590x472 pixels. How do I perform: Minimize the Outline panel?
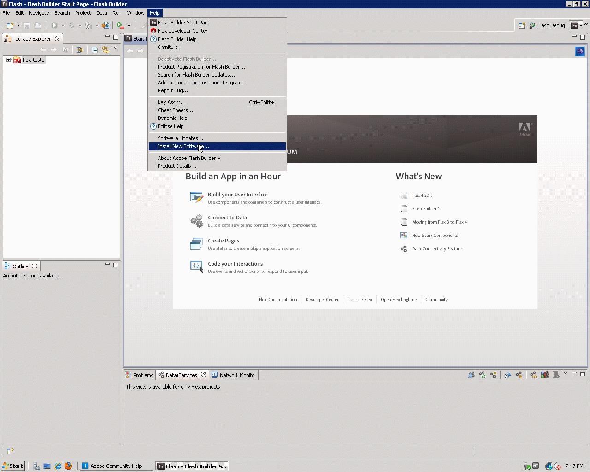click(x=107, y=264)
